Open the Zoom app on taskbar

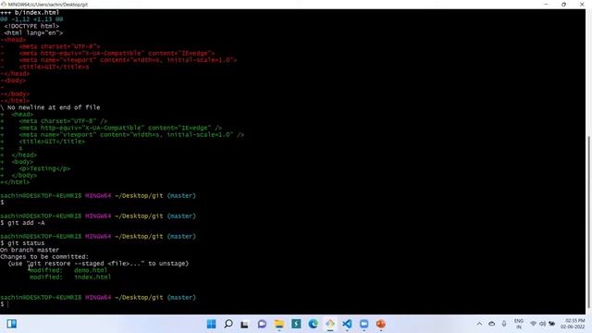pos(364,324)
